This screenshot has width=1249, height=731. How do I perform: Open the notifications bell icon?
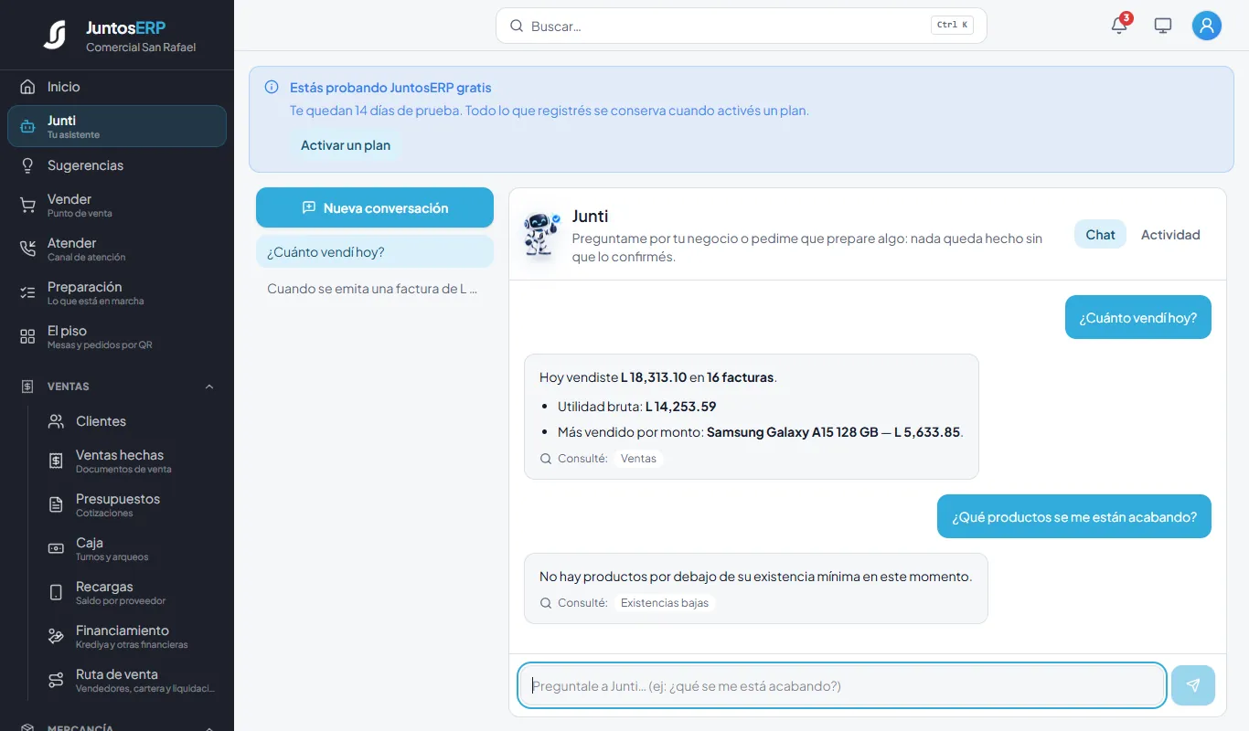click(x=1119, y=26)
